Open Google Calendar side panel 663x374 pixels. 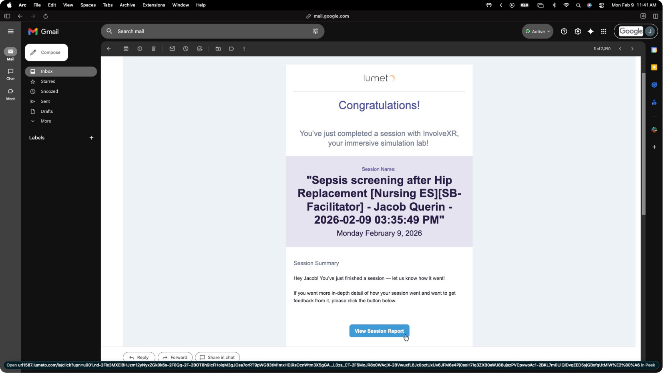[654, 50]
